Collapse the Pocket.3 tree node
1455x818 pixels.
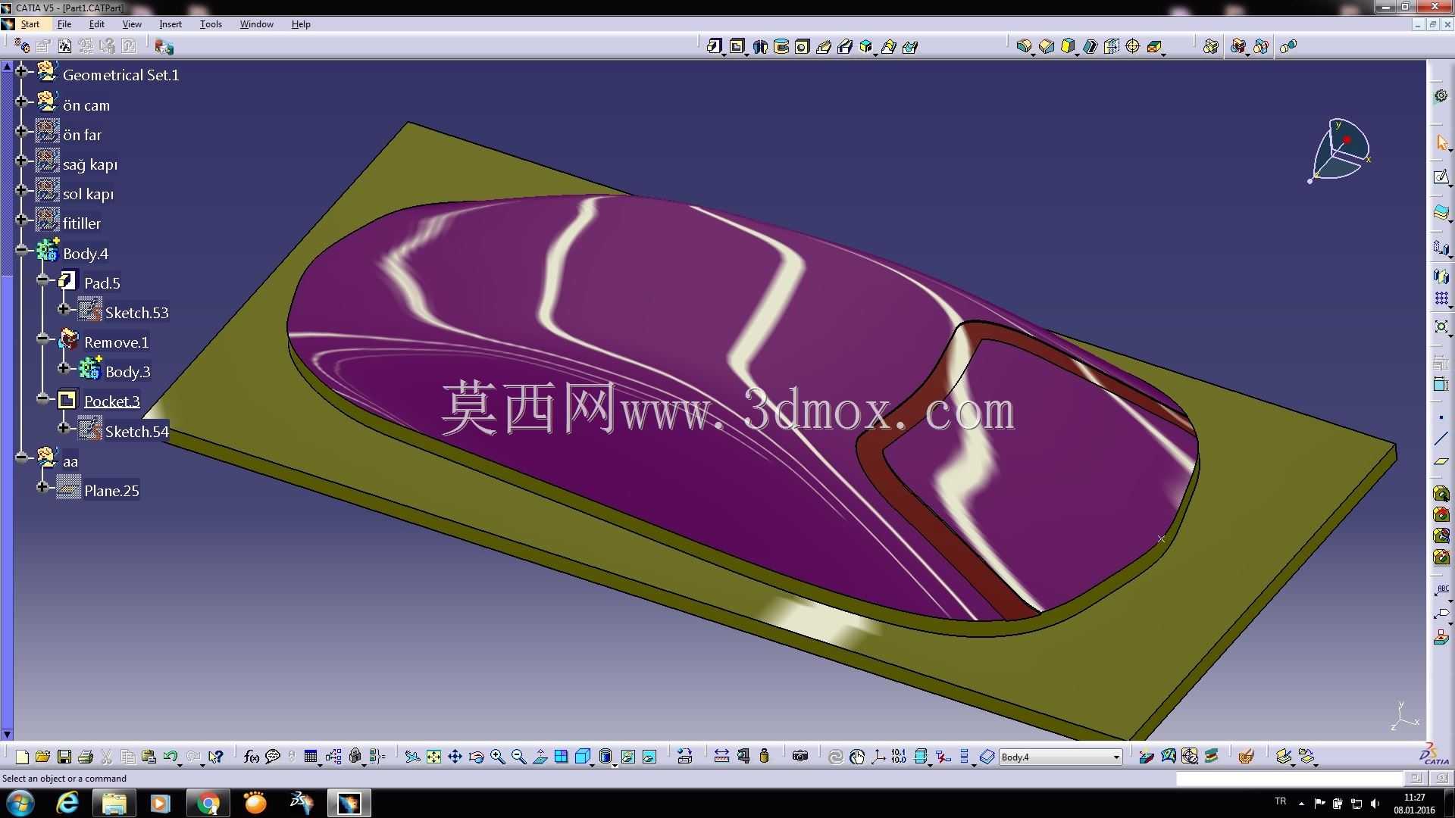click(43, 398)
